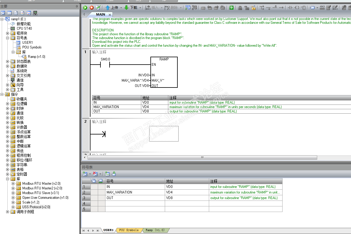Expand the 程序块 folder
Image resolution: width=351 pixels, height=234 pixels.
[x=8, y=33]
